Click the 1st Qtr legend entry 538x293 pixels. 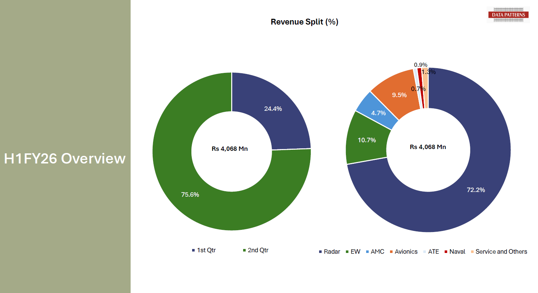[x=204, y=250]
